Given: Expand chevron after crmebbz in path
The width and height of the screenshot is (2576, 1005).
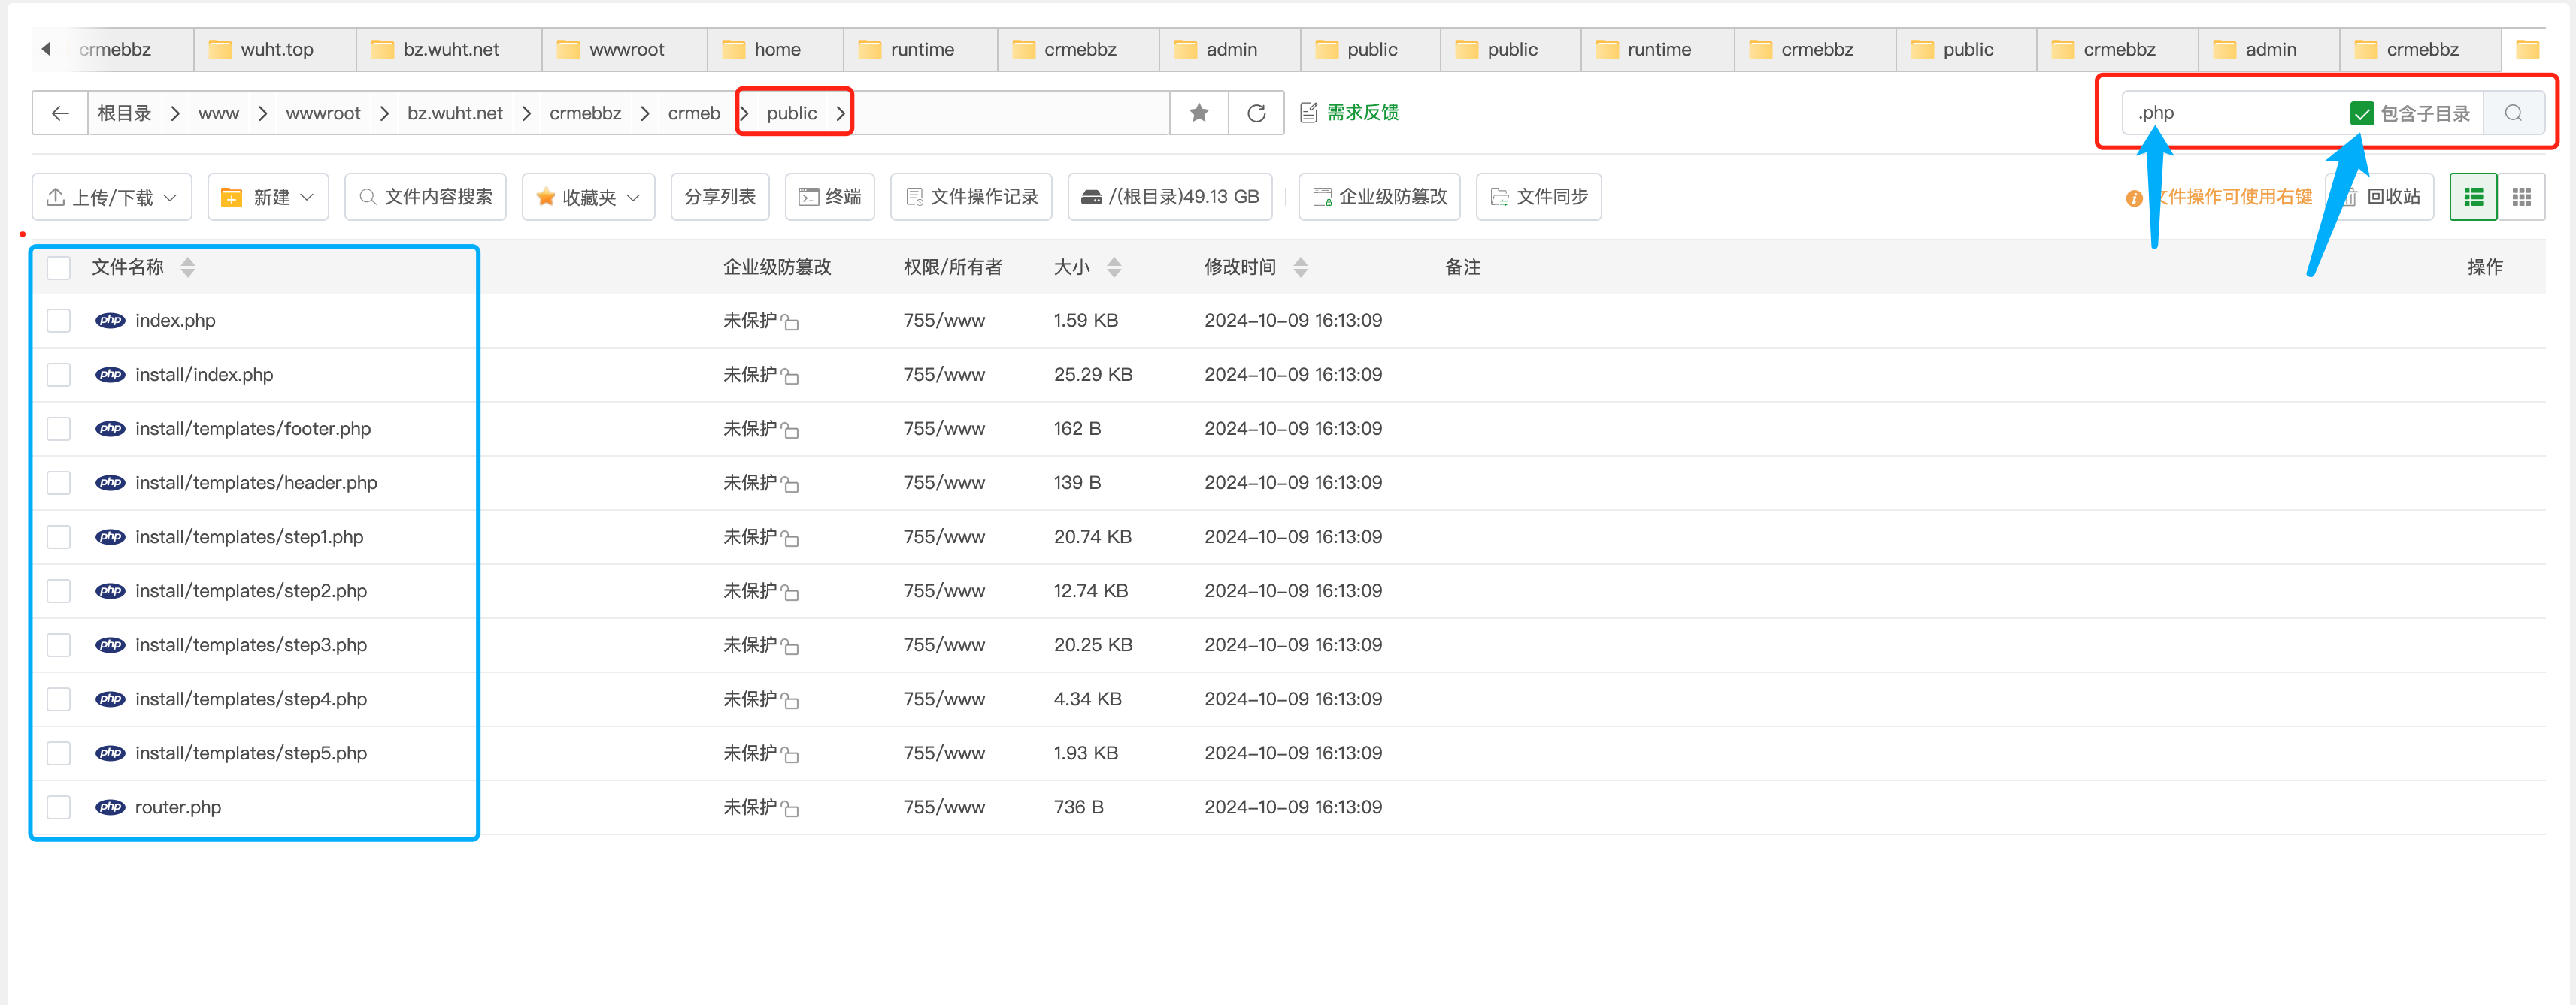Looking at the screenshot, I should 645,113.
